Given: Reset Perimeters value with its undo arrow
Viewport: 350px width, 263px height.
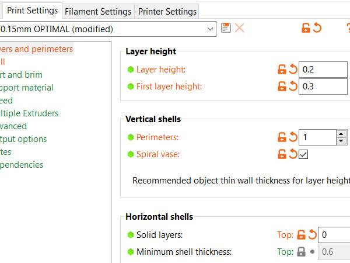Looking at the screenshot, I should click(293, 137).
